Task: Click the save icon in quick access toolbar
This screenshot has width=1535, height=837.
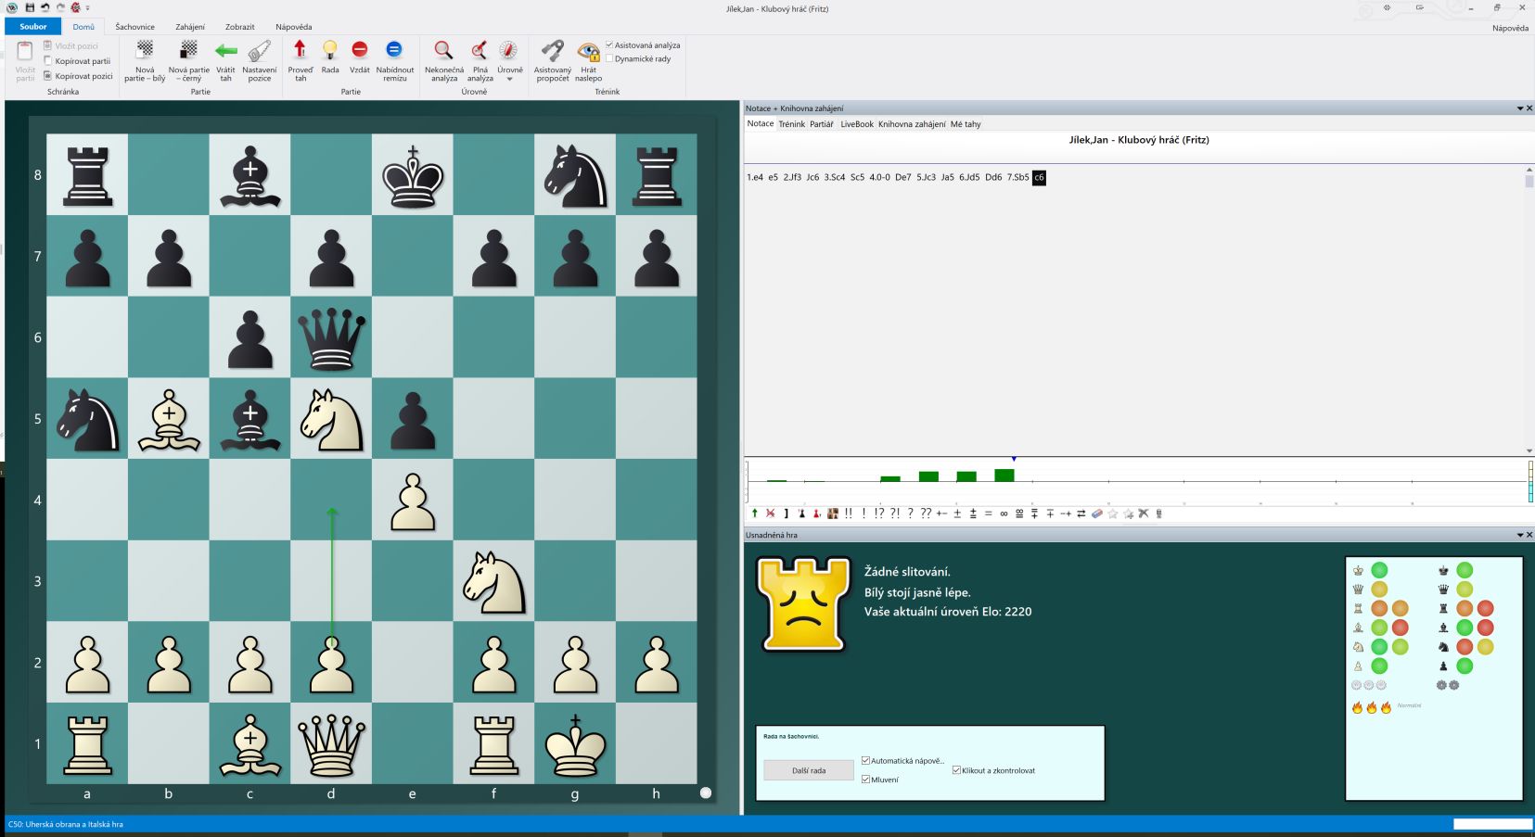Action: (x=31, y=7)
